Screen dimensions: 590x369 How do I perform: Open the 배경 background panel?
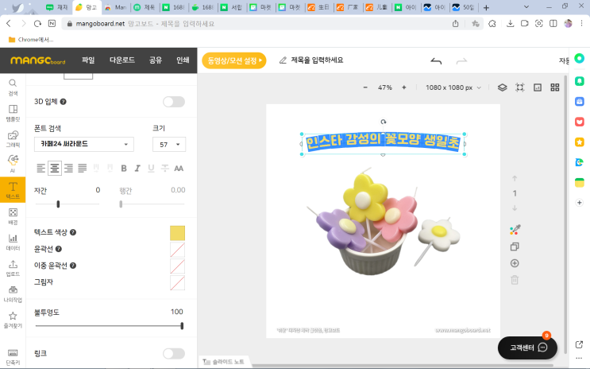click(x=13, y=216)
